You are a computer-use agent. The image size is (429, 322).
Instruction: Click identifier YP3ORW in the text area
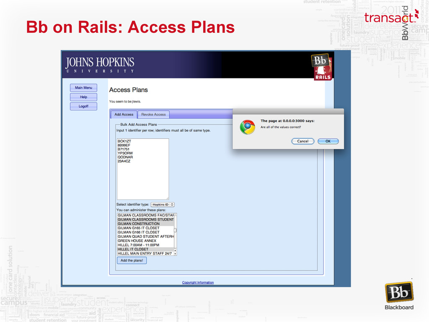125,153
